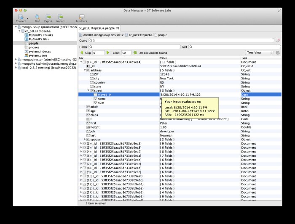This screenshot has height=224, width=295.
Task: Select MyGridFS.chunks collection
Action: 41,35
